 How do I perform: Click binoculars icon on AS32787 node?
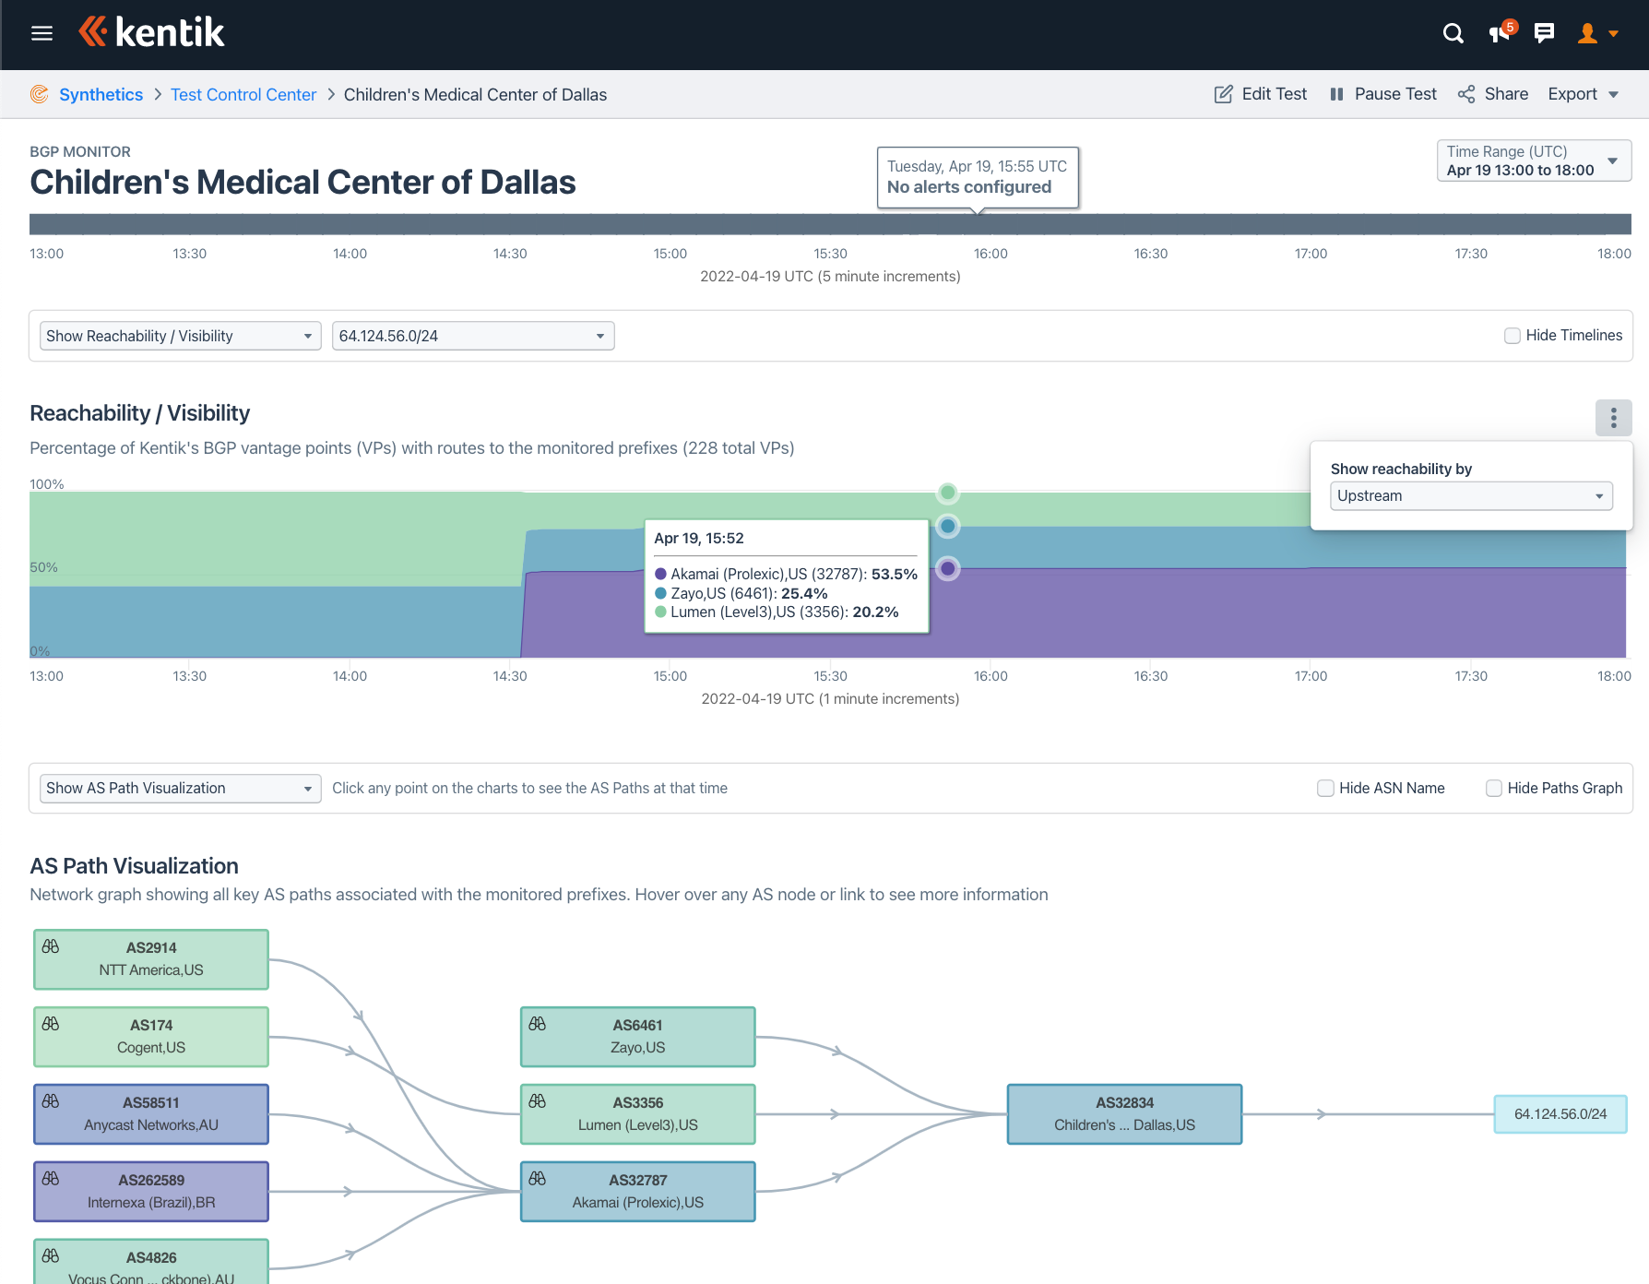[x=538, y=1179]
